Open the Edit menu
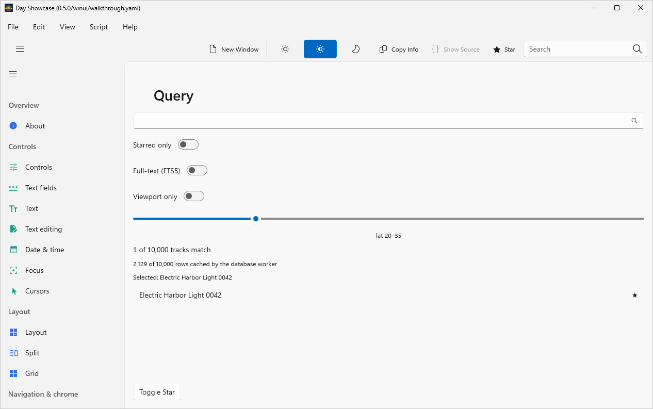Viewport: 653px width, 409px height. 39,27
